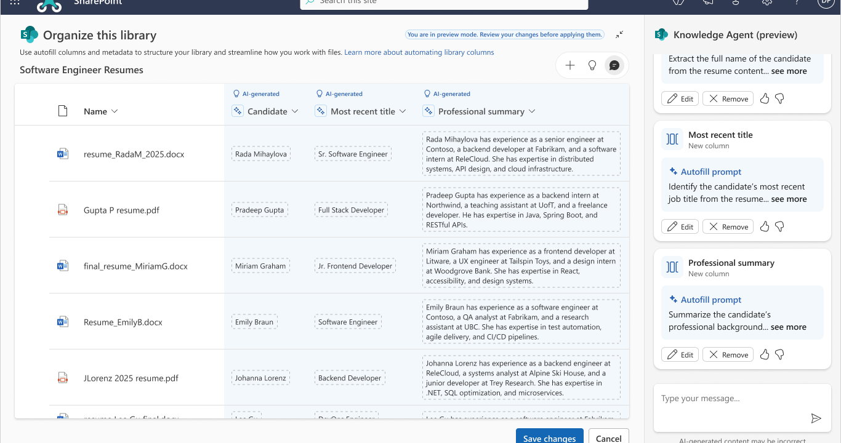This screenshot has height=443, width=841.
Task: Click the AI-generated label above the Candidate column
Action: (x=256, y=94)
